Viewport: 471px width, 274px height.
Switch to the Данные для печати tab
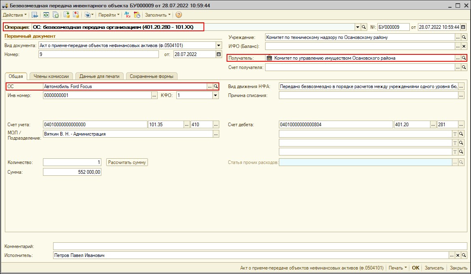tap(99, 76)
